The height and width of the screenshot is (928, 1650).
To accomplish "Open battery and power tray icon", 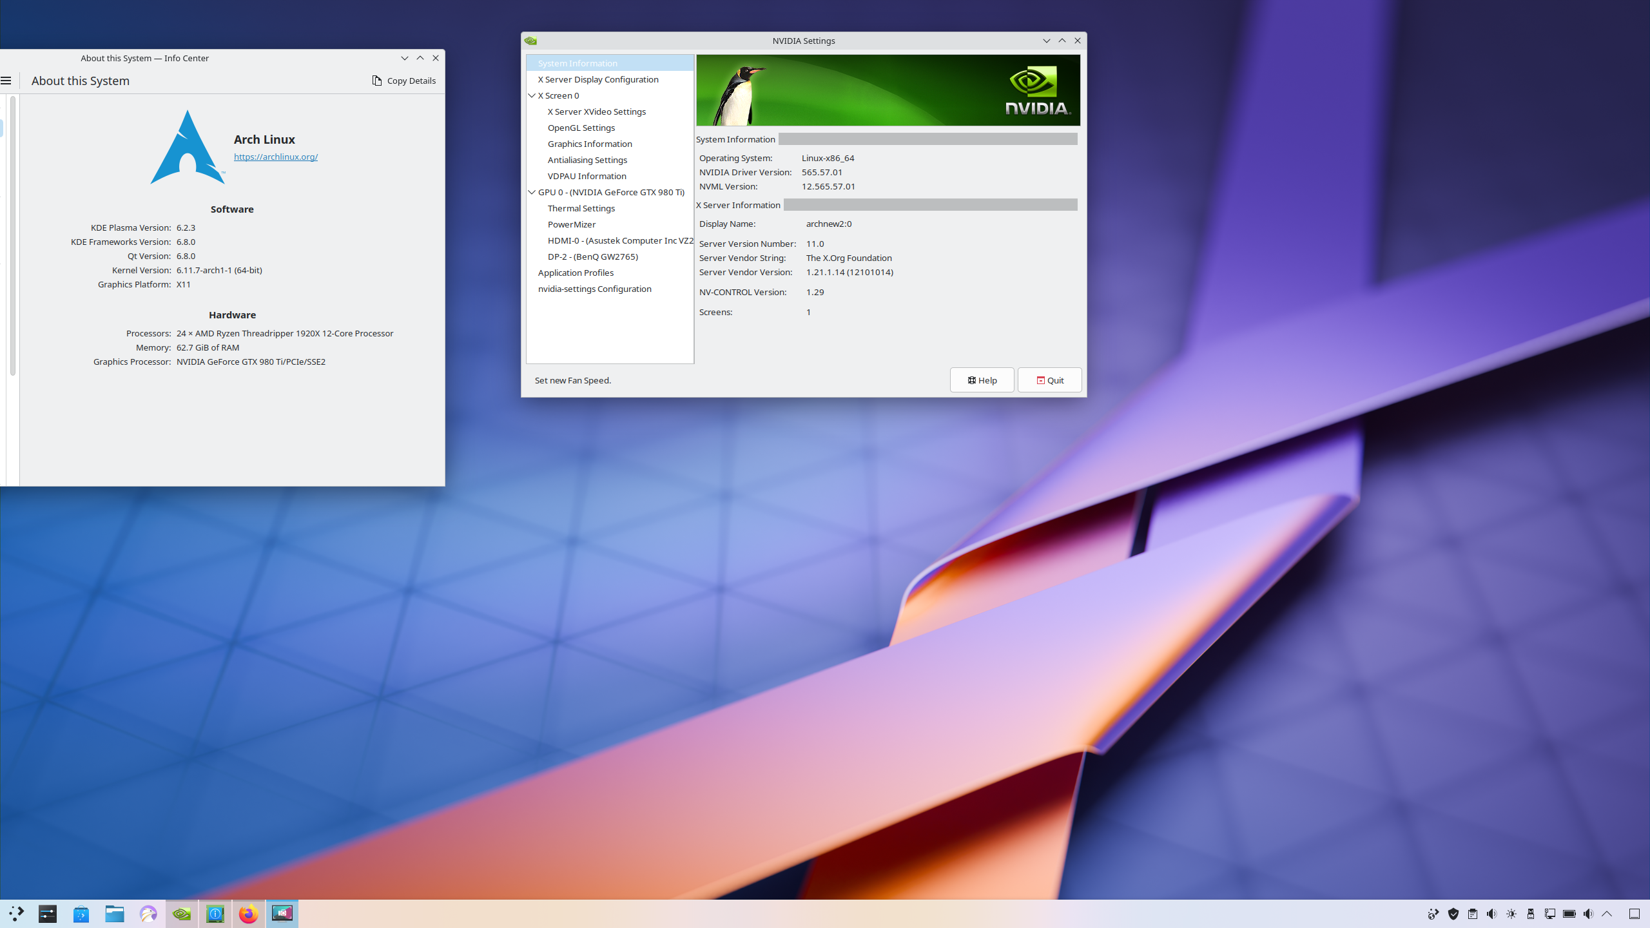I will pyautogui.click(x=1569, y=914).
